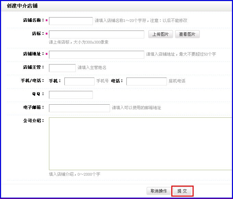Click the 创建中介店铺 panel title
Screen dimensions: 233x199
(22, 6)
